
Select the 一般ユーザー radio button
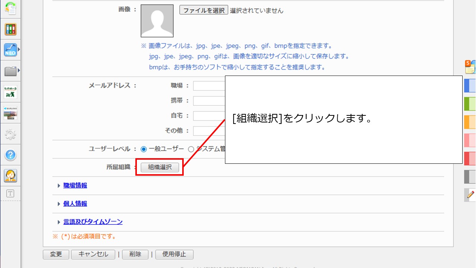click(144, 149)
